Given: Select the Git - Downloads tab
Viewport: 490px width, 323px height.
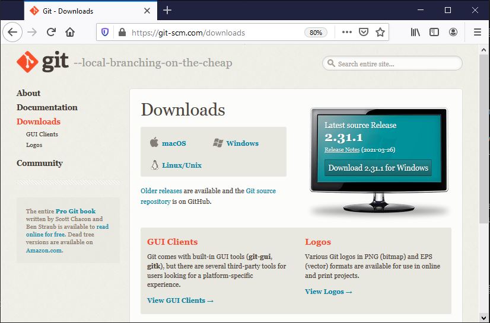Looking at the screenshot, I should click(x=91, y=11).
